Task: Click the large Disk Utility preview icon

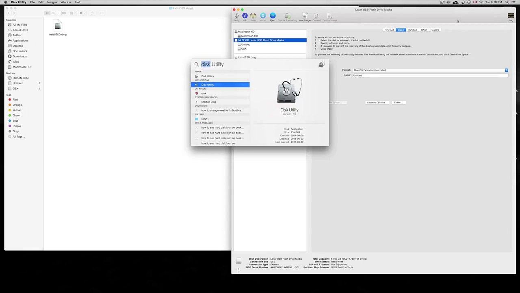Action: pyautogui.click(x=290, y=91)
